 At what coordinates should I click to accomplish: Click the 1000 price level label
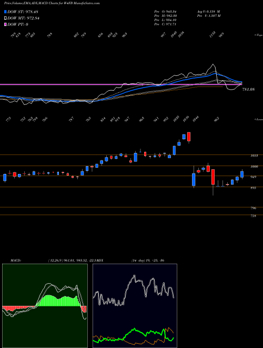254,167
